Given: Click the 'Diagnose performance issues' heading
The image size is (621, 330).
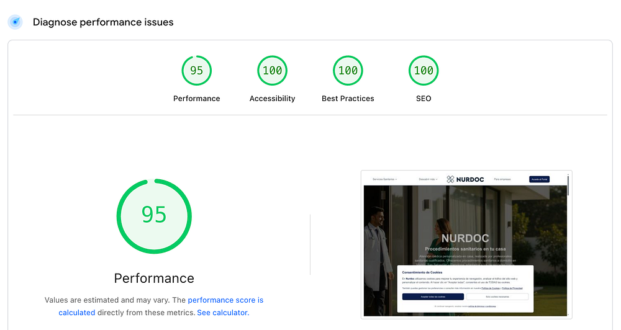Looking at the screenshot, I should 103,22.
